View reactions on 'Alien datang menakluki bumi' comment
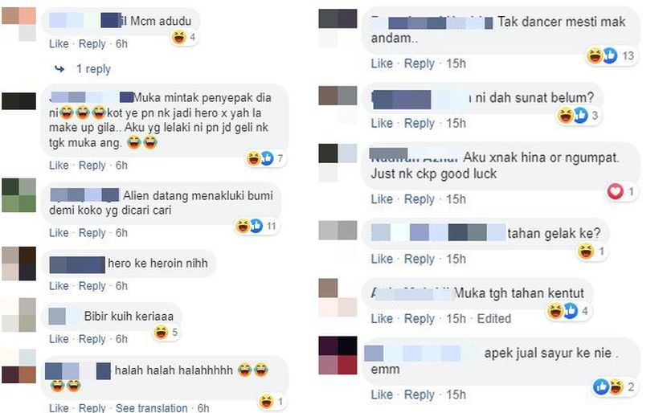This screenshot has height=413, width=667. point(256,226)
